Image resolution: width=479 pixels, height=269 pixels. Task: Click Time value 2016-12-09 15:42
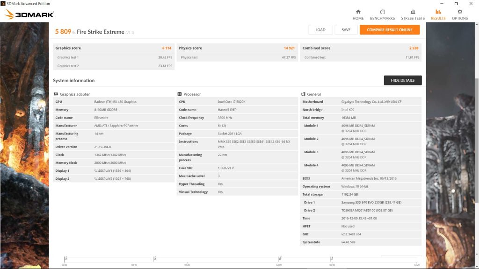click(359, 219)
